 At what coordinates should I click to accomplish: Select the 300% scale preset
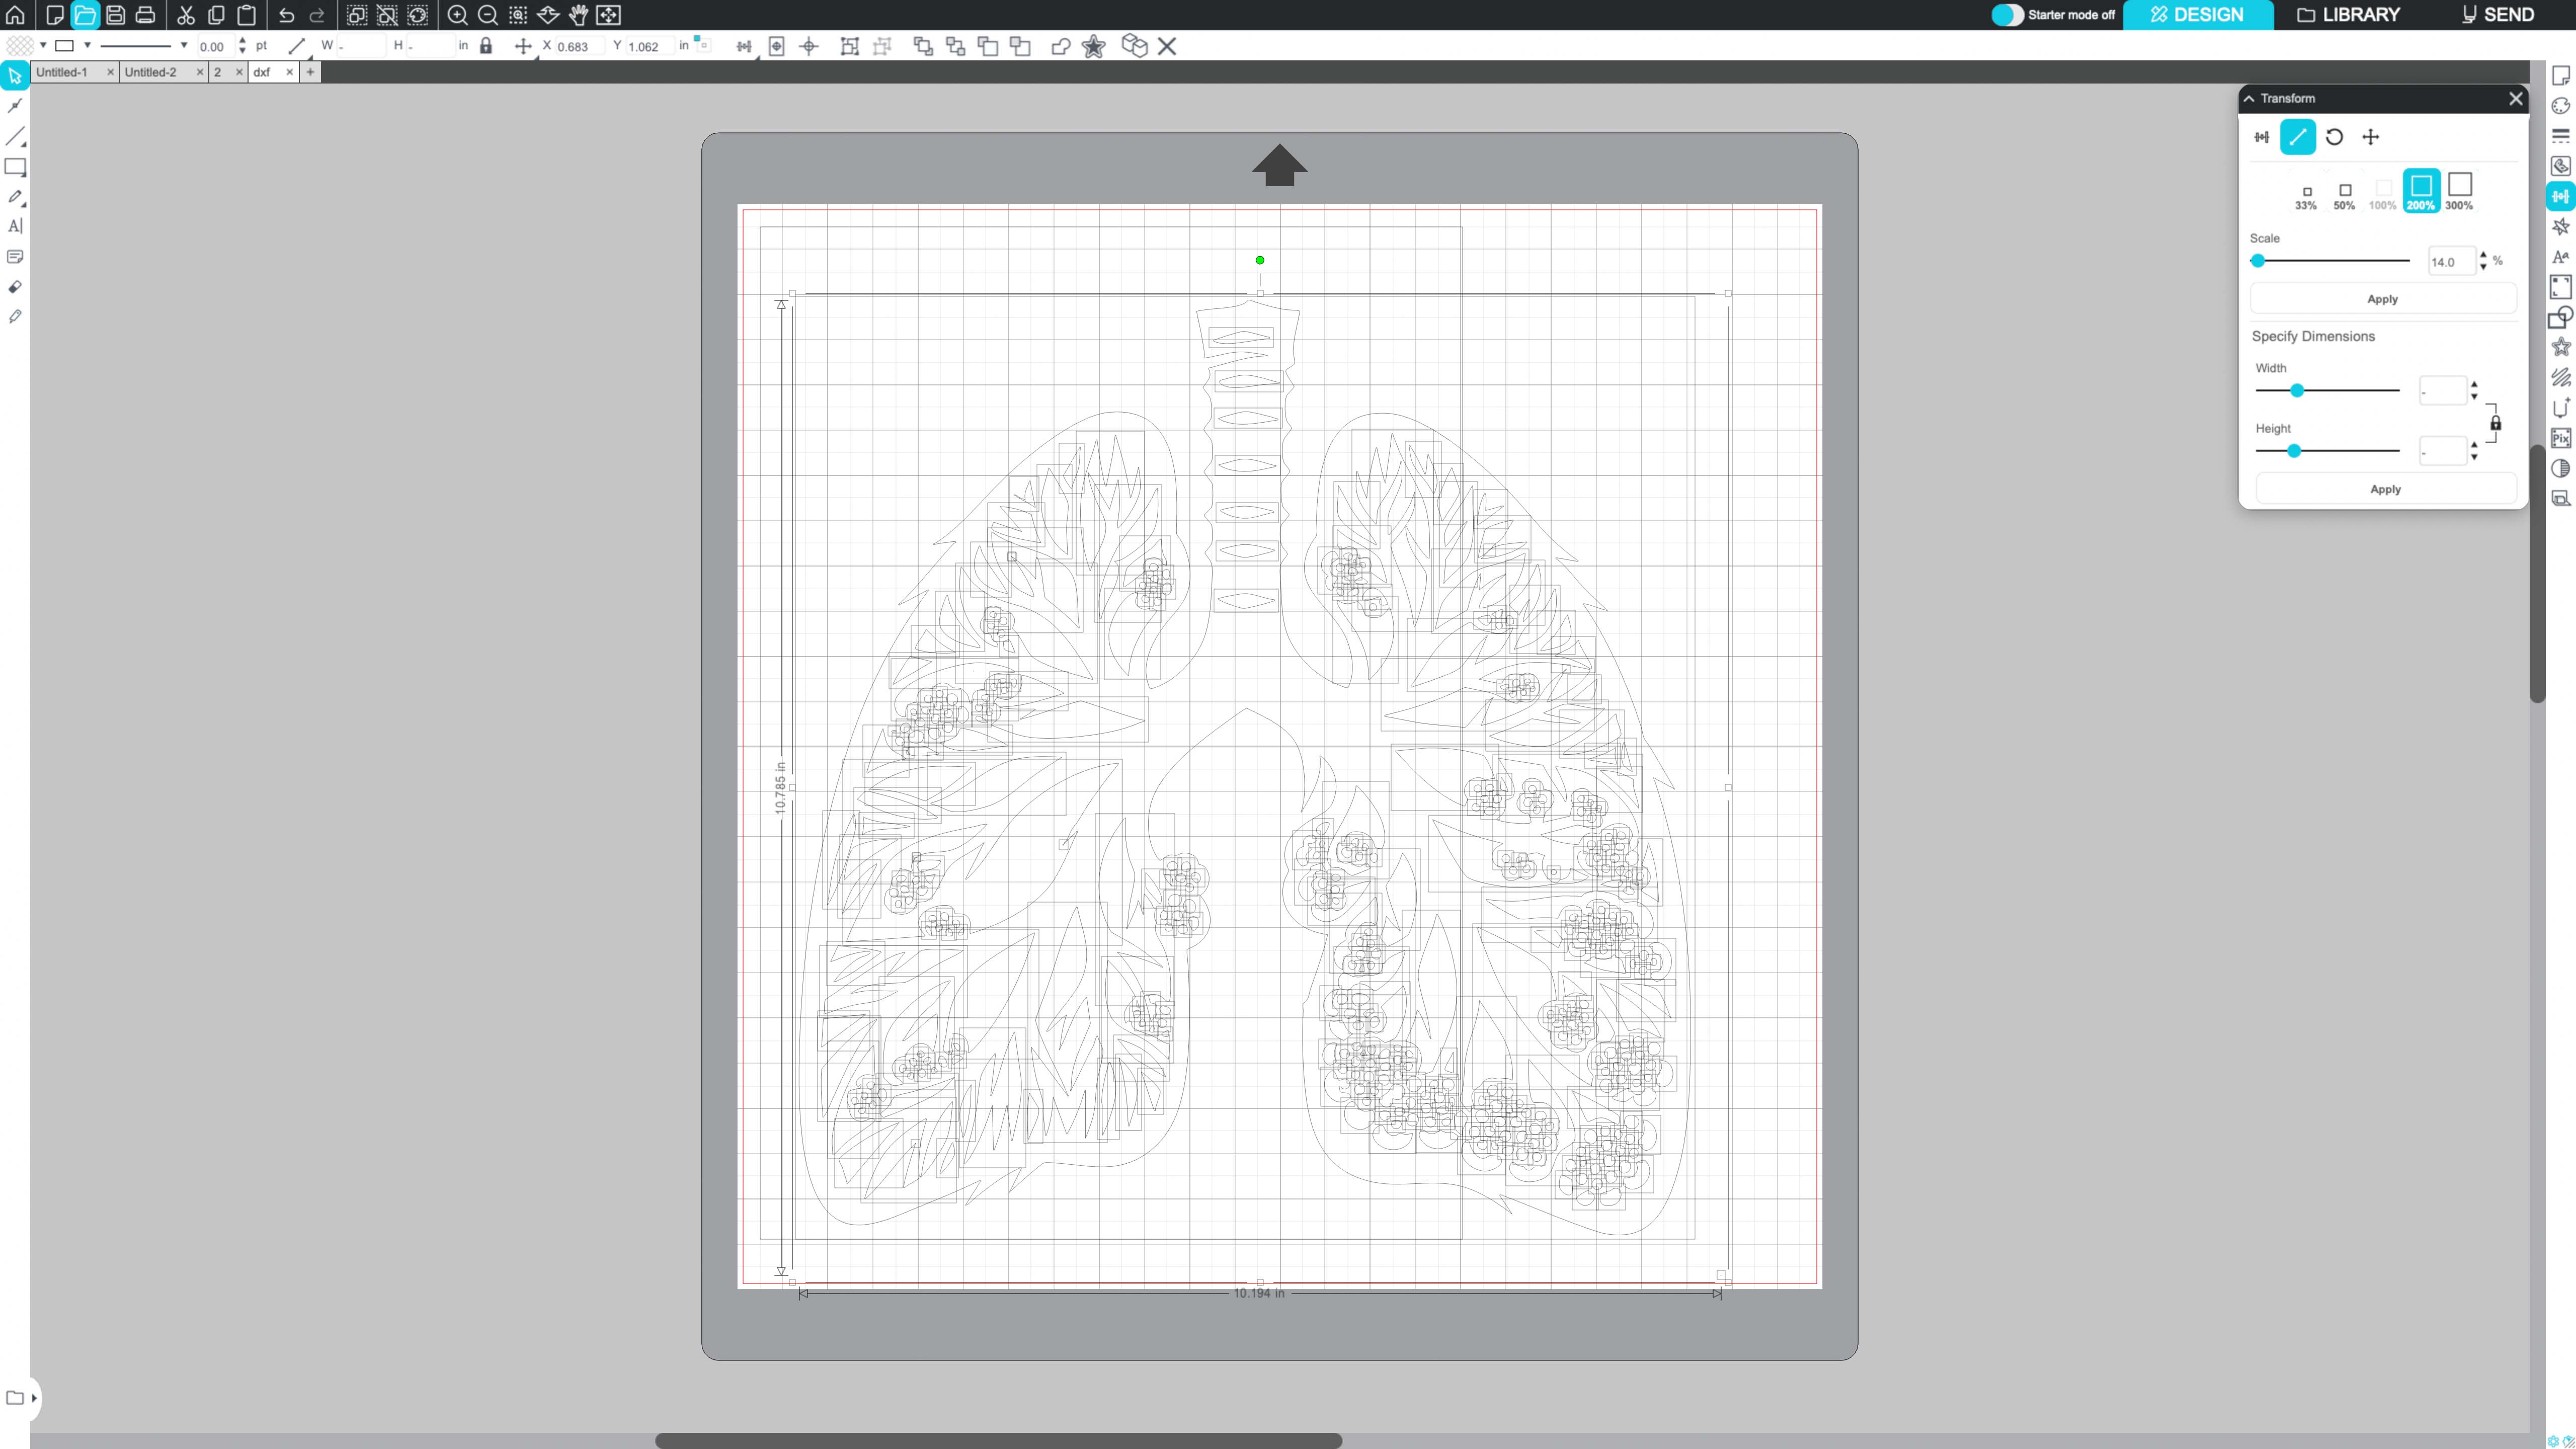coord(2459,190)
